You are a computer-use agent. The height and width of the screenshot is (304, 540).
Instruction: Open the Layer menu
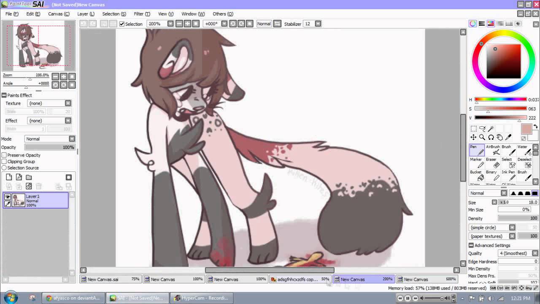pyautogui.click(x=86, y=14)
